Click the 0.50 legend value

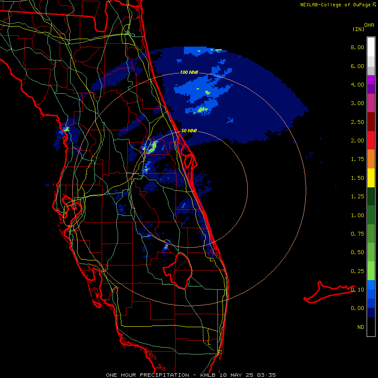coord(357,252)
